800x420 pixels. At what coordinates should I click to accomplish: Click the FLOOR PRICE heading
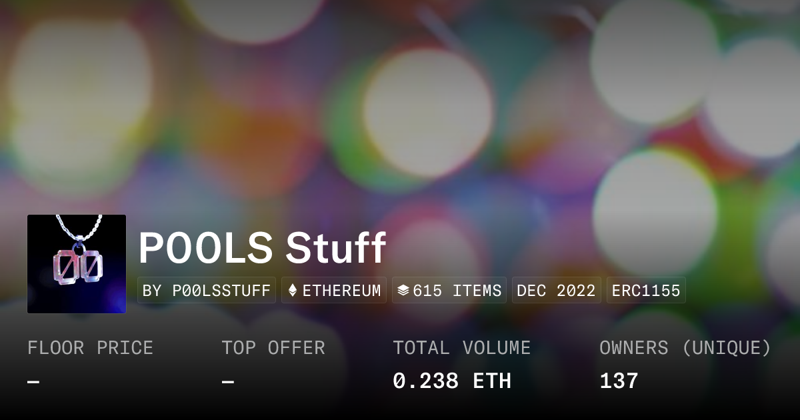(90, 348)
